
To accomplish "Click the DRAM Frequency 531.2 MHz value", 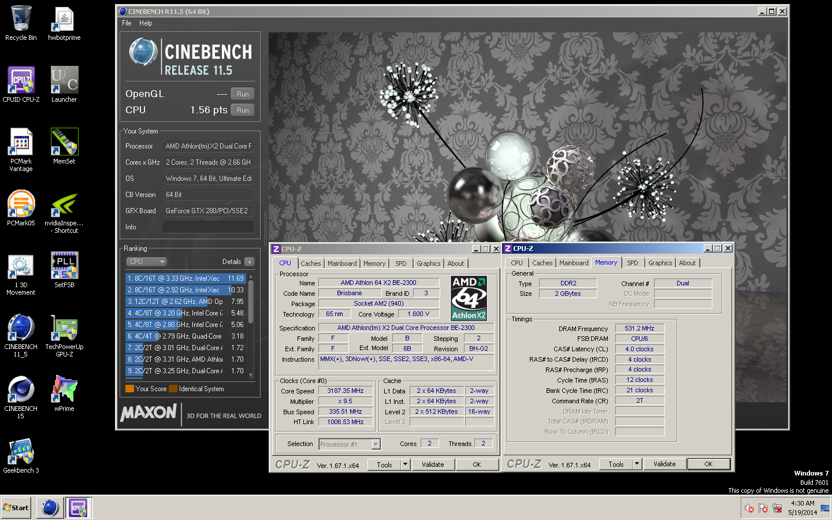I will [x=640, y=328].
